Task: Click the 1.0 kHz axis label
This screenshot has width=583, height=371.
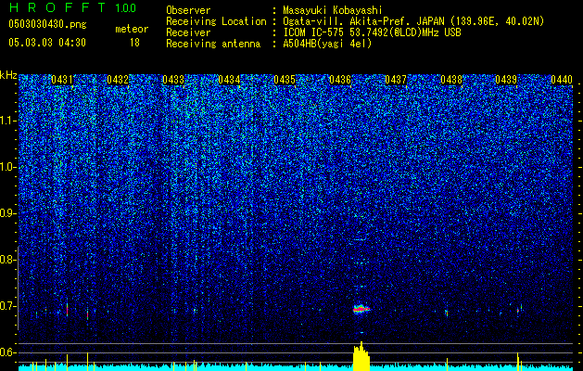Action: pos(7,167)
